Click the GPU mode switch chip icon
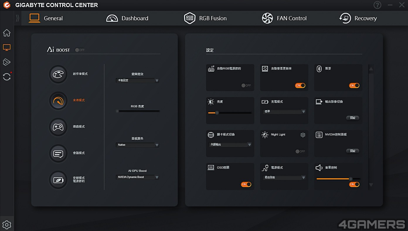 (211, 135)
